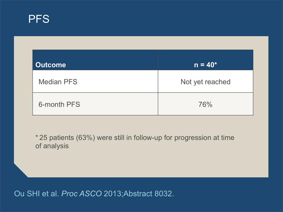Viewport: 283px width, 212px height.
Task: Click the Proc ASCO italic text
Action: point(82,194)
